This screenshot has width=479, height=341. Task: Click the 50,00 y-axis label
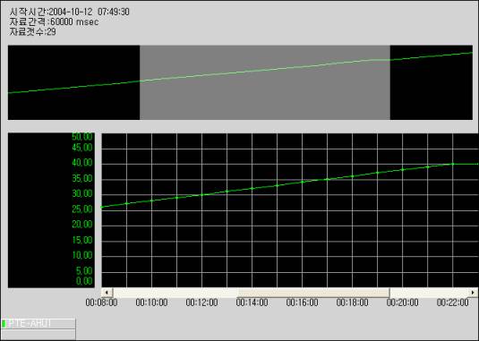tap(82, 136)
